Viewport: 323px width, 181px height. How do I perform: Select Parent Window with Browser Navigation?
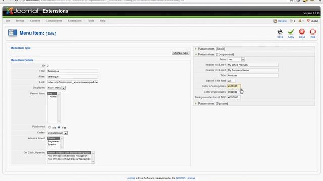click(69, 153)
